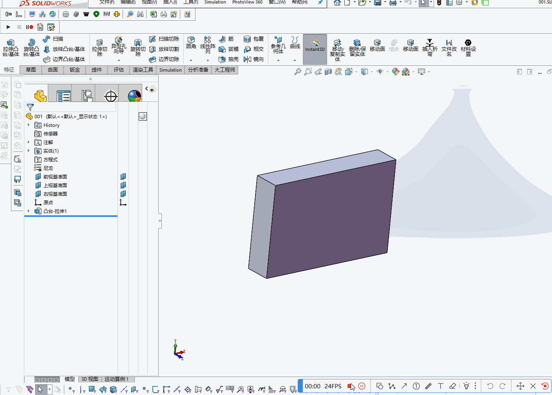This screenshot has height=395, width=552.
Task: Click the Shell (抽壳) tool
Action: tap(229, 59)
